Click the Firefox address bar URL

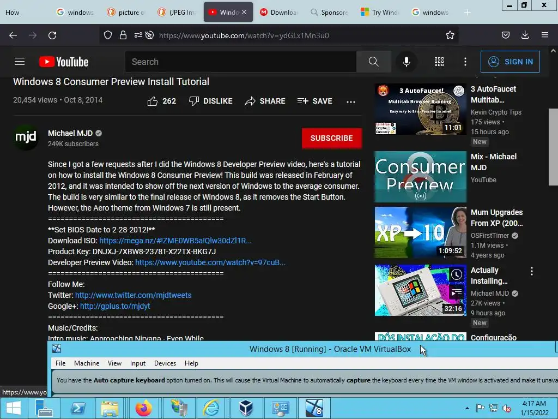[244, 35]
